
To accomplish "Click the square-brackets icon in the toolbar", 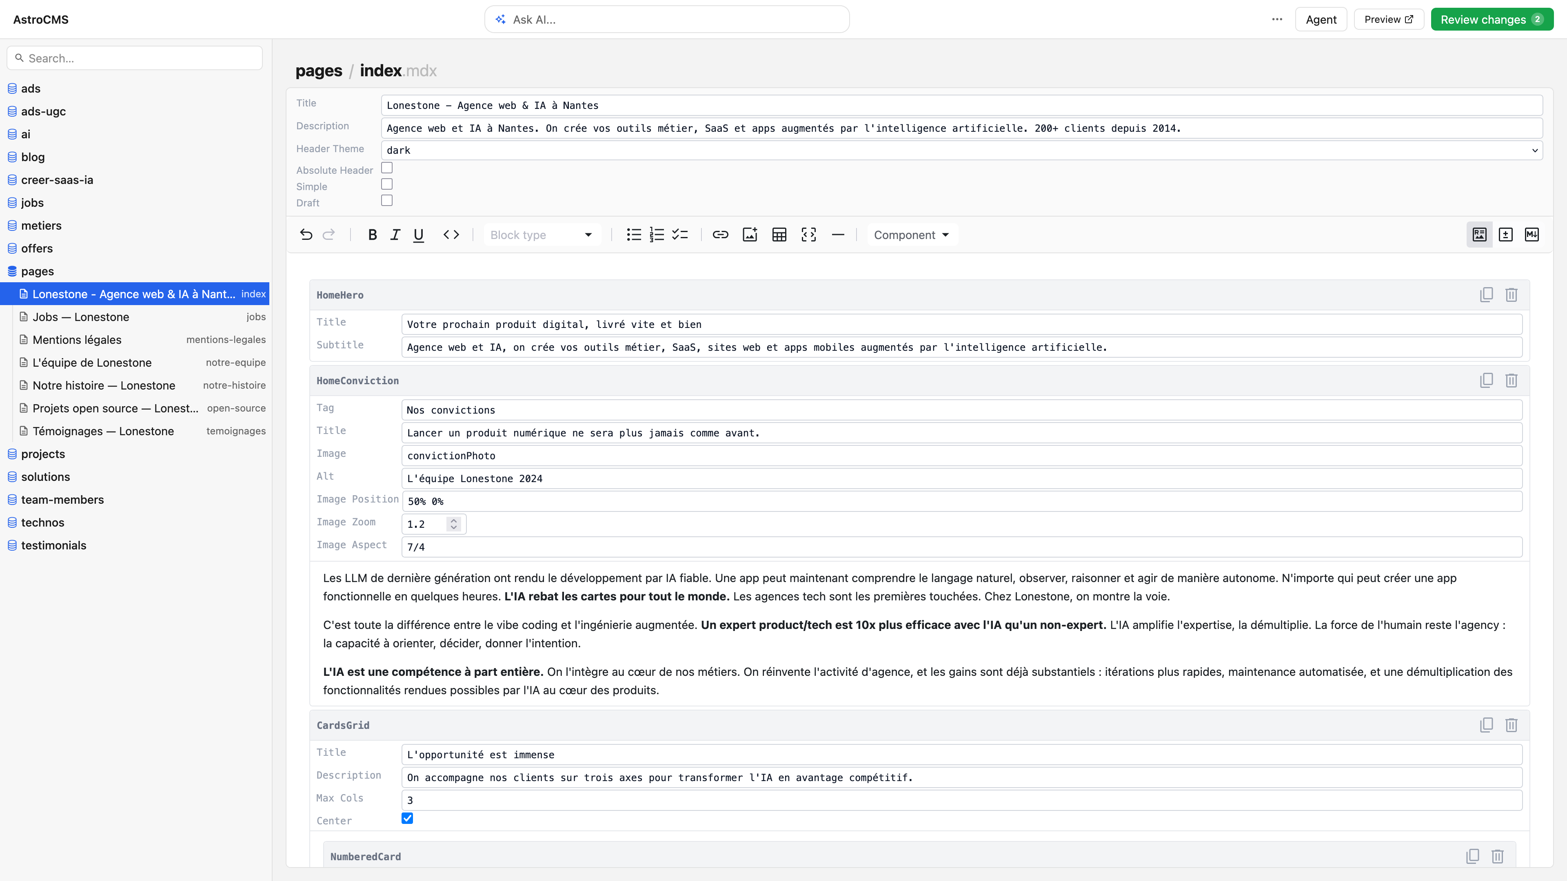I will point(808,235).
